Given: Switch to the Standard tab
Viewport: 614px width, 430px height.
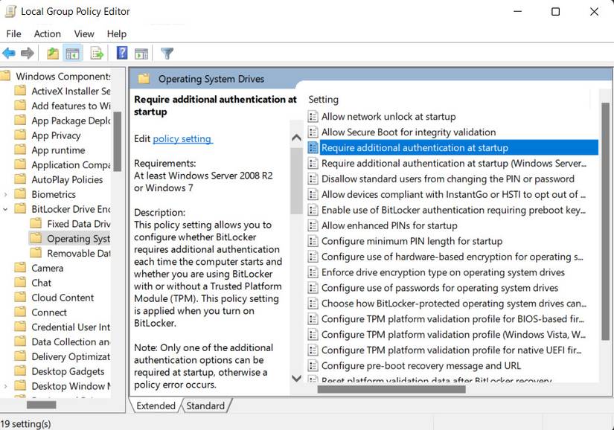Looking at the screenshot, I should pos(206,405).
